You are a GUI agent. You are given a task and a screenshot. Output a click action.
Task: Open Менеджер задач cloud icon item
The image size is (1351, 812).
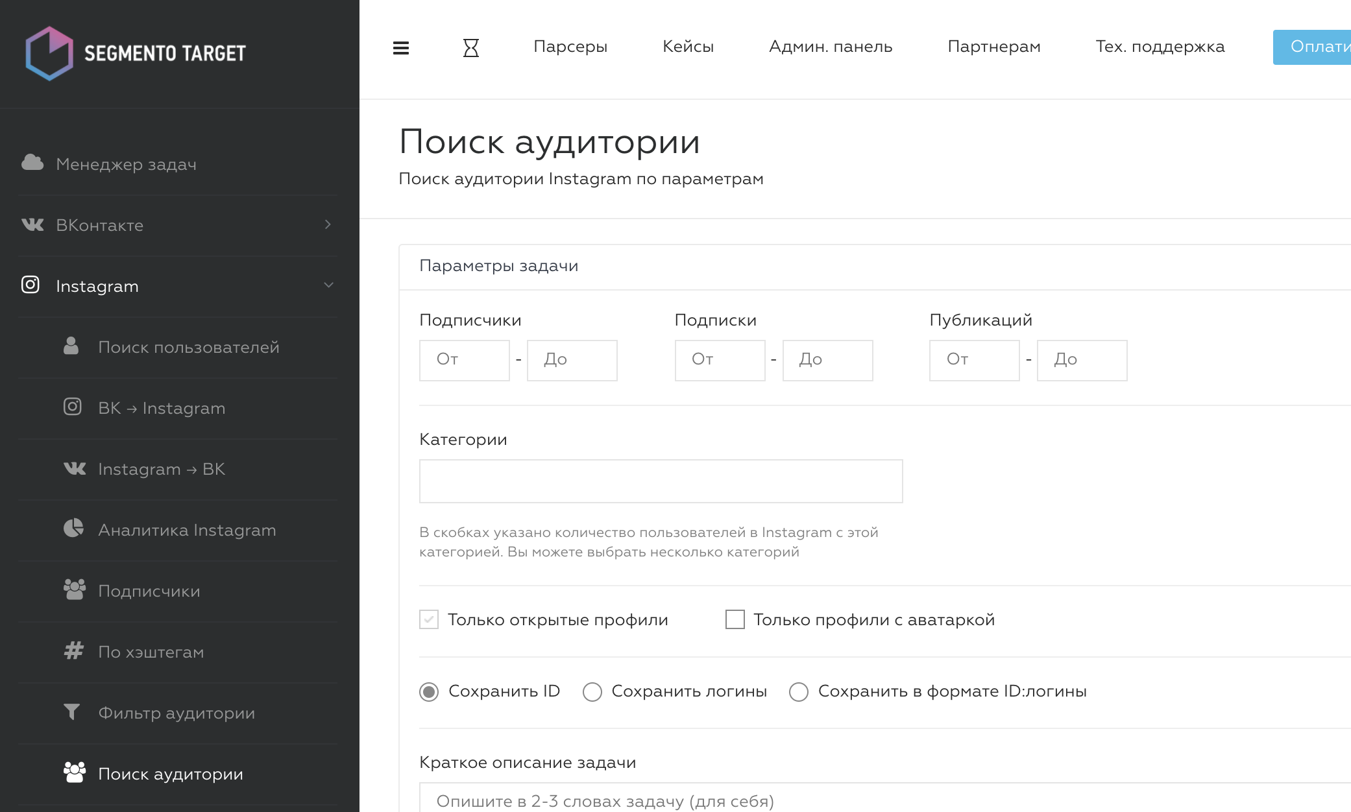[32, 163]
